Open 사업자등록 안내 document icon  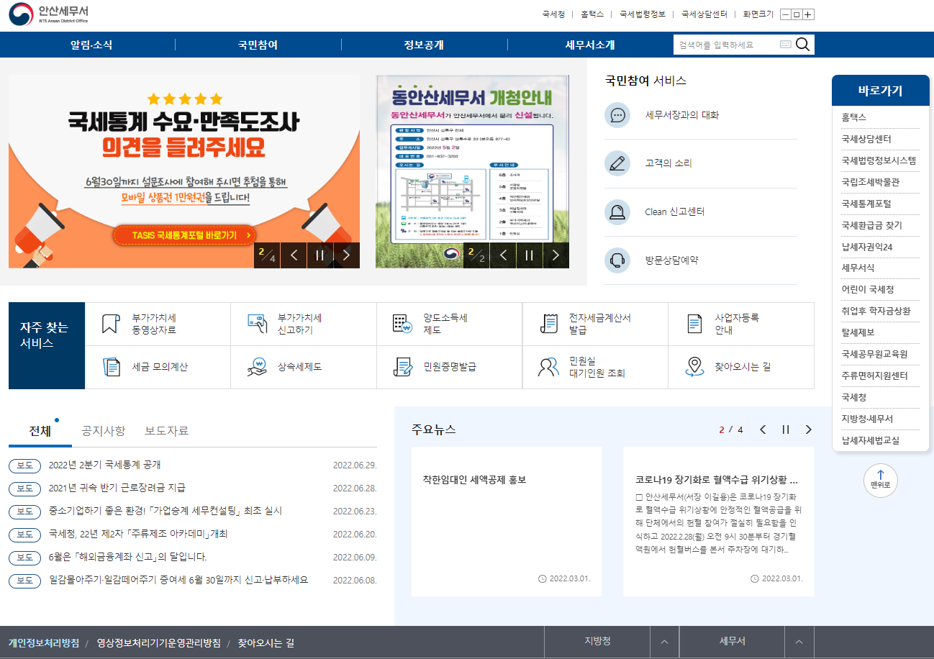(694, 324)
